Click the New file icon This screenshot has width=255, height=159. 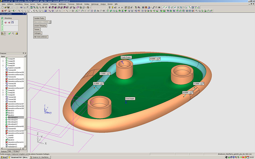click(x=2, y=7)
